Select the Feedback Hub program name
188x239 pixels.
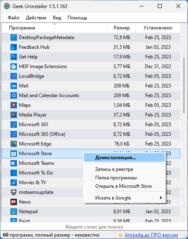point(34,47)
